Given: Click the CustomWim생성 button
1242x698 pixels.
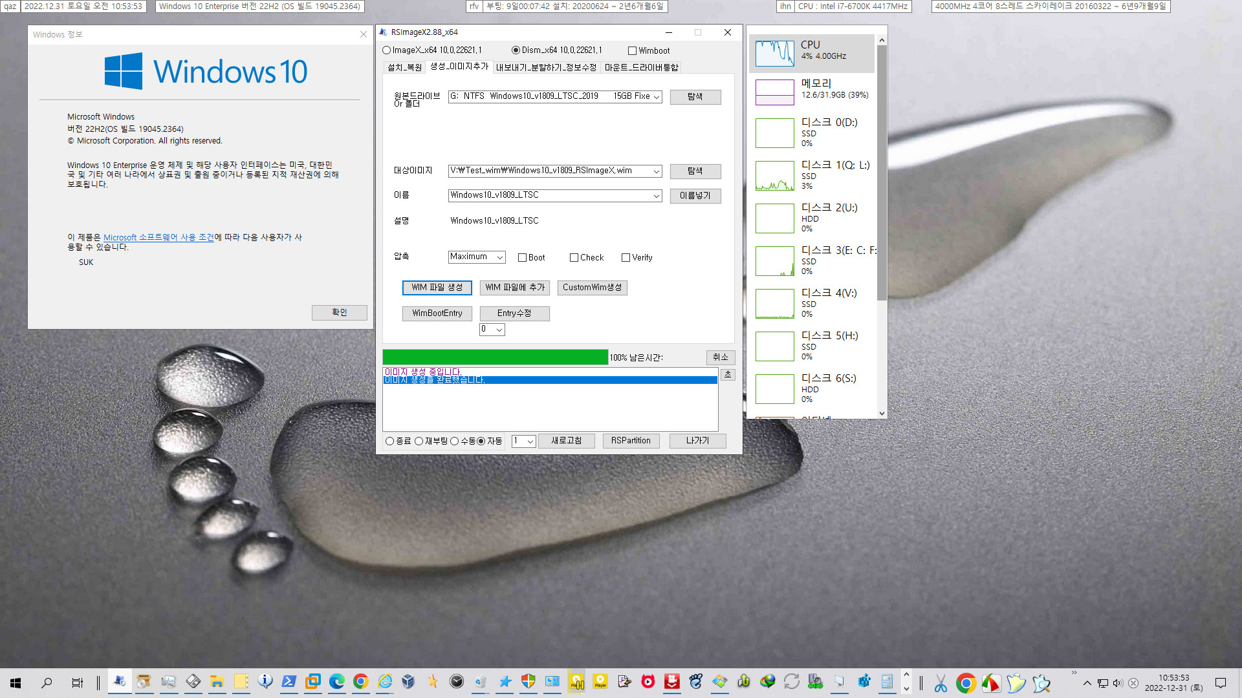Looking at the screenshot, I should (593, 288).
